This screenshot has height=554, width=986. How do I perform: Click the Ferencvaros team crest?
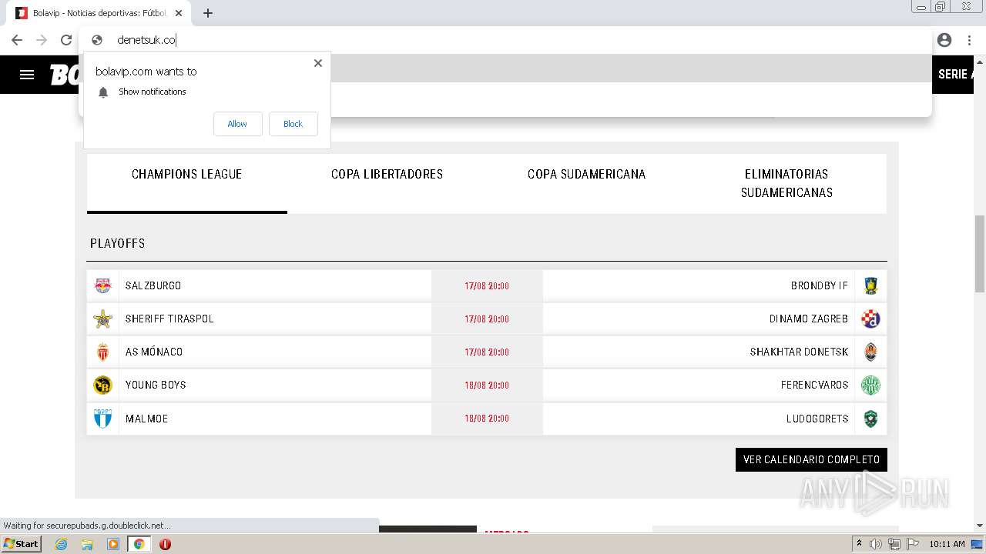coord(870,385)
